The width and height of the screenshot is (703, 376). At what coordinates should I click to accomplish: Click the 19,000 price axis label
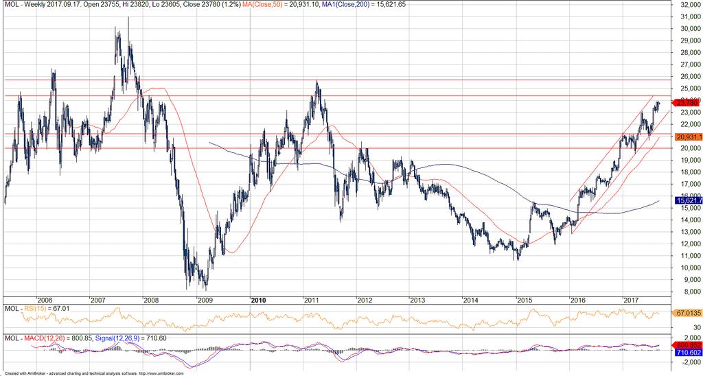pos(689,160)
